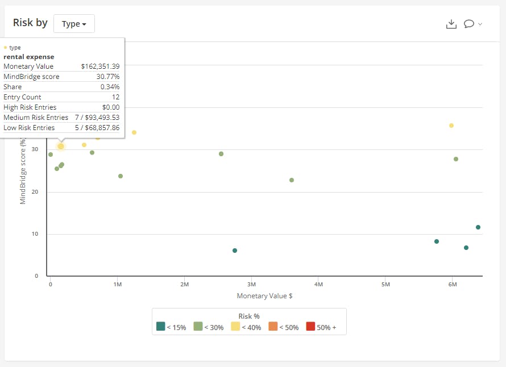Select the dark teal point near 2.75M
Screen dimensions: 506x367
(235, 251)
